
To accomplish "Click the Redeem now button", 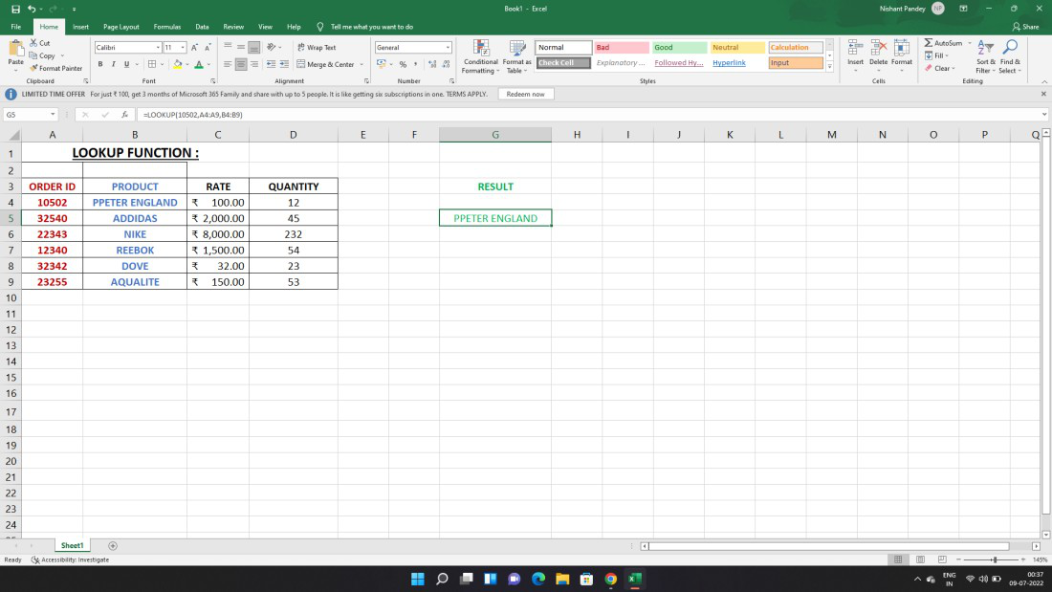I will [x=525, y=94].
